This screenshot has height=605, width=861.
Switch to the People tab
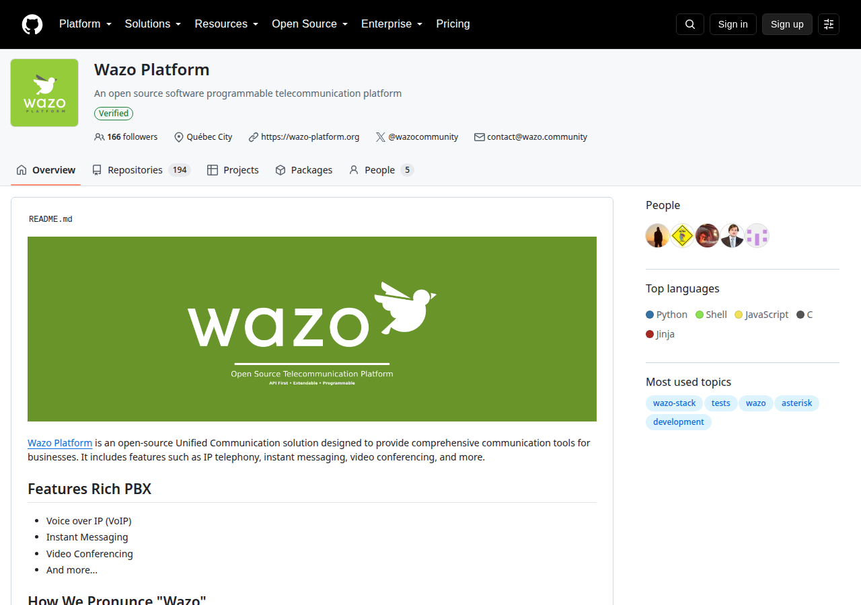coord(381,170)
